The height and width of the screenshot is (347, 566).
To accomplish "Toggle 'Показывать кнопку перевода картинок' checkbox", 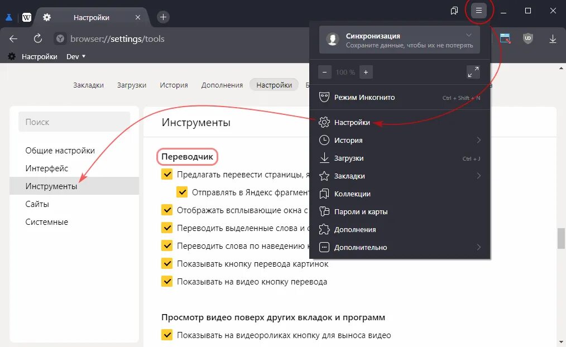I will (x=167, y=263).
